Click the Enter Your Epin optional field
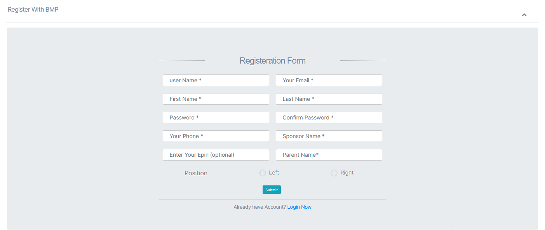The image size is (545, 230). click(216, 155)
